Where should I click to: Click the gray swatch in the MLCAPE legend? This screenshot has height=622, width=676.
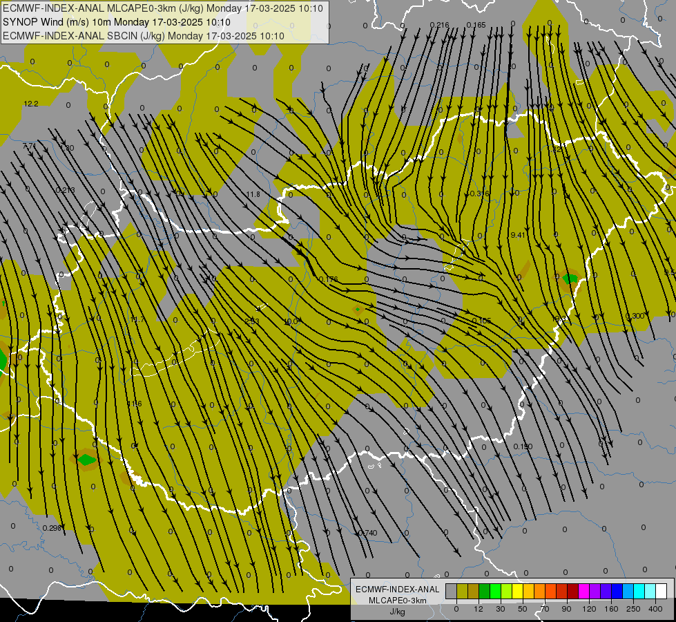point(452,591)
